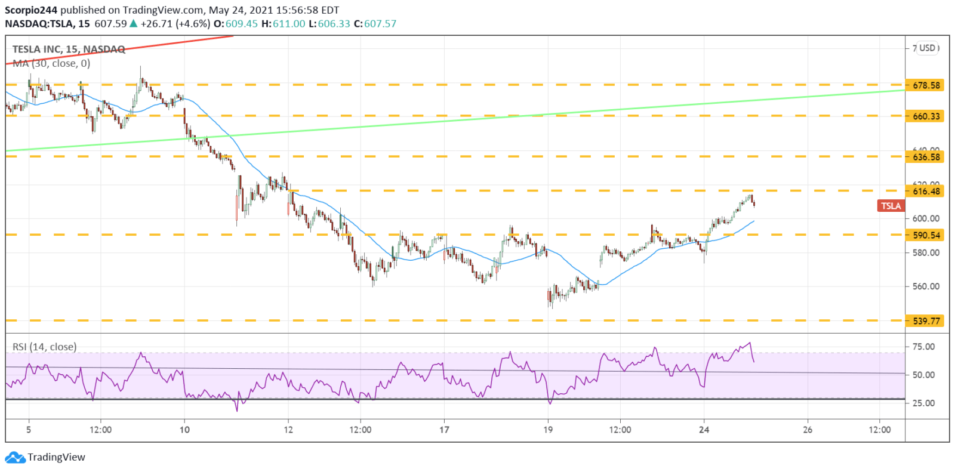Screen dimensions: 955x472
Task: Click the change value +26.71 (+4.6%)
Action: coord(175,24)
